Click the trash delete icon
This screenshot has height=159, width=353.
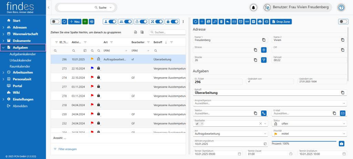[x=221, y=22]
